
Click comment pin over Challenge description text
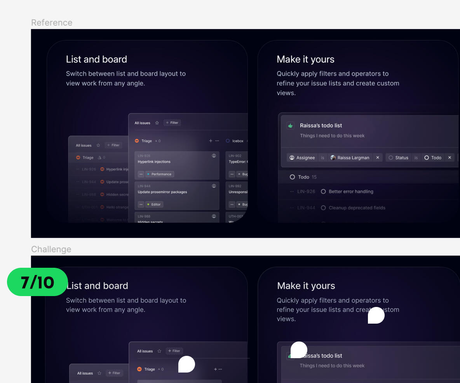click(376, 315)
